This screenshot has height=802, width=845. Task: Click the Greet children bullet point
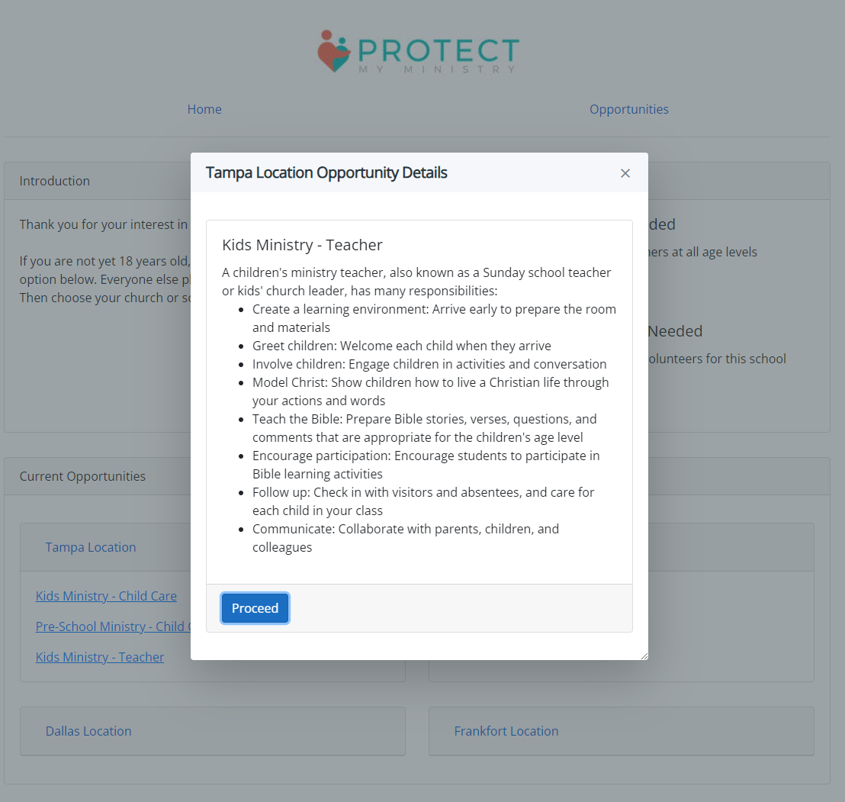click(401, 346)
